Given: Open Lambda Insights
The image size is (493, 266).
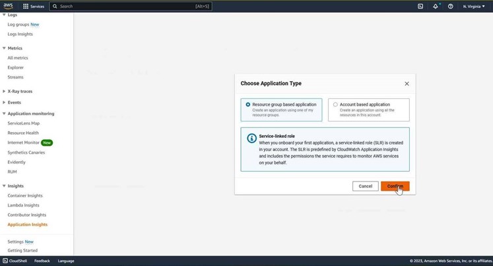Looking at the screenshot, I should pyautogui.click(x=23, y=205).
